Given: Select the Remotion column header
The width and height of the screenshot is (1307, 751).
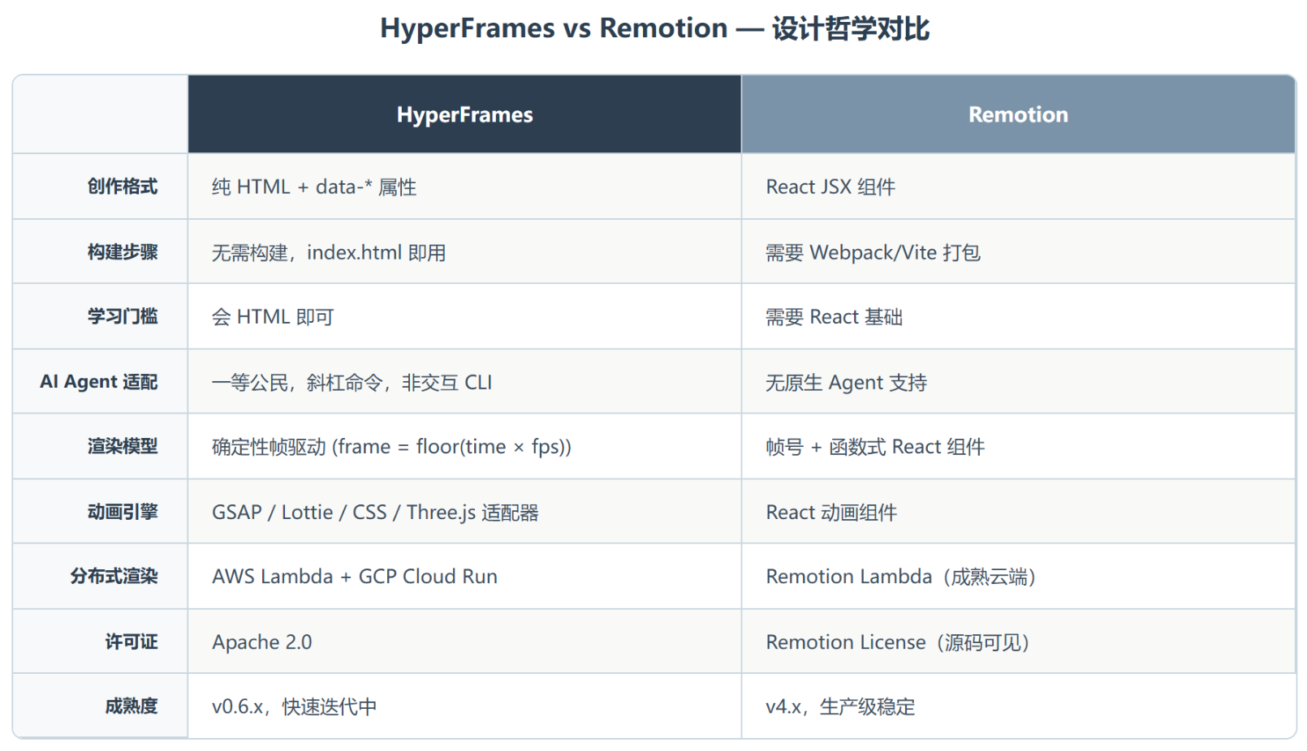Looking at the screenshot, I should click(1018, 114).
